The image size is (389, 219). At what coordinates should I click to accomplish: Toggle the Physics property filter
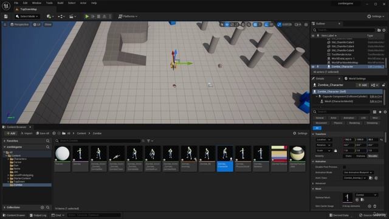[x=338, y=123]
